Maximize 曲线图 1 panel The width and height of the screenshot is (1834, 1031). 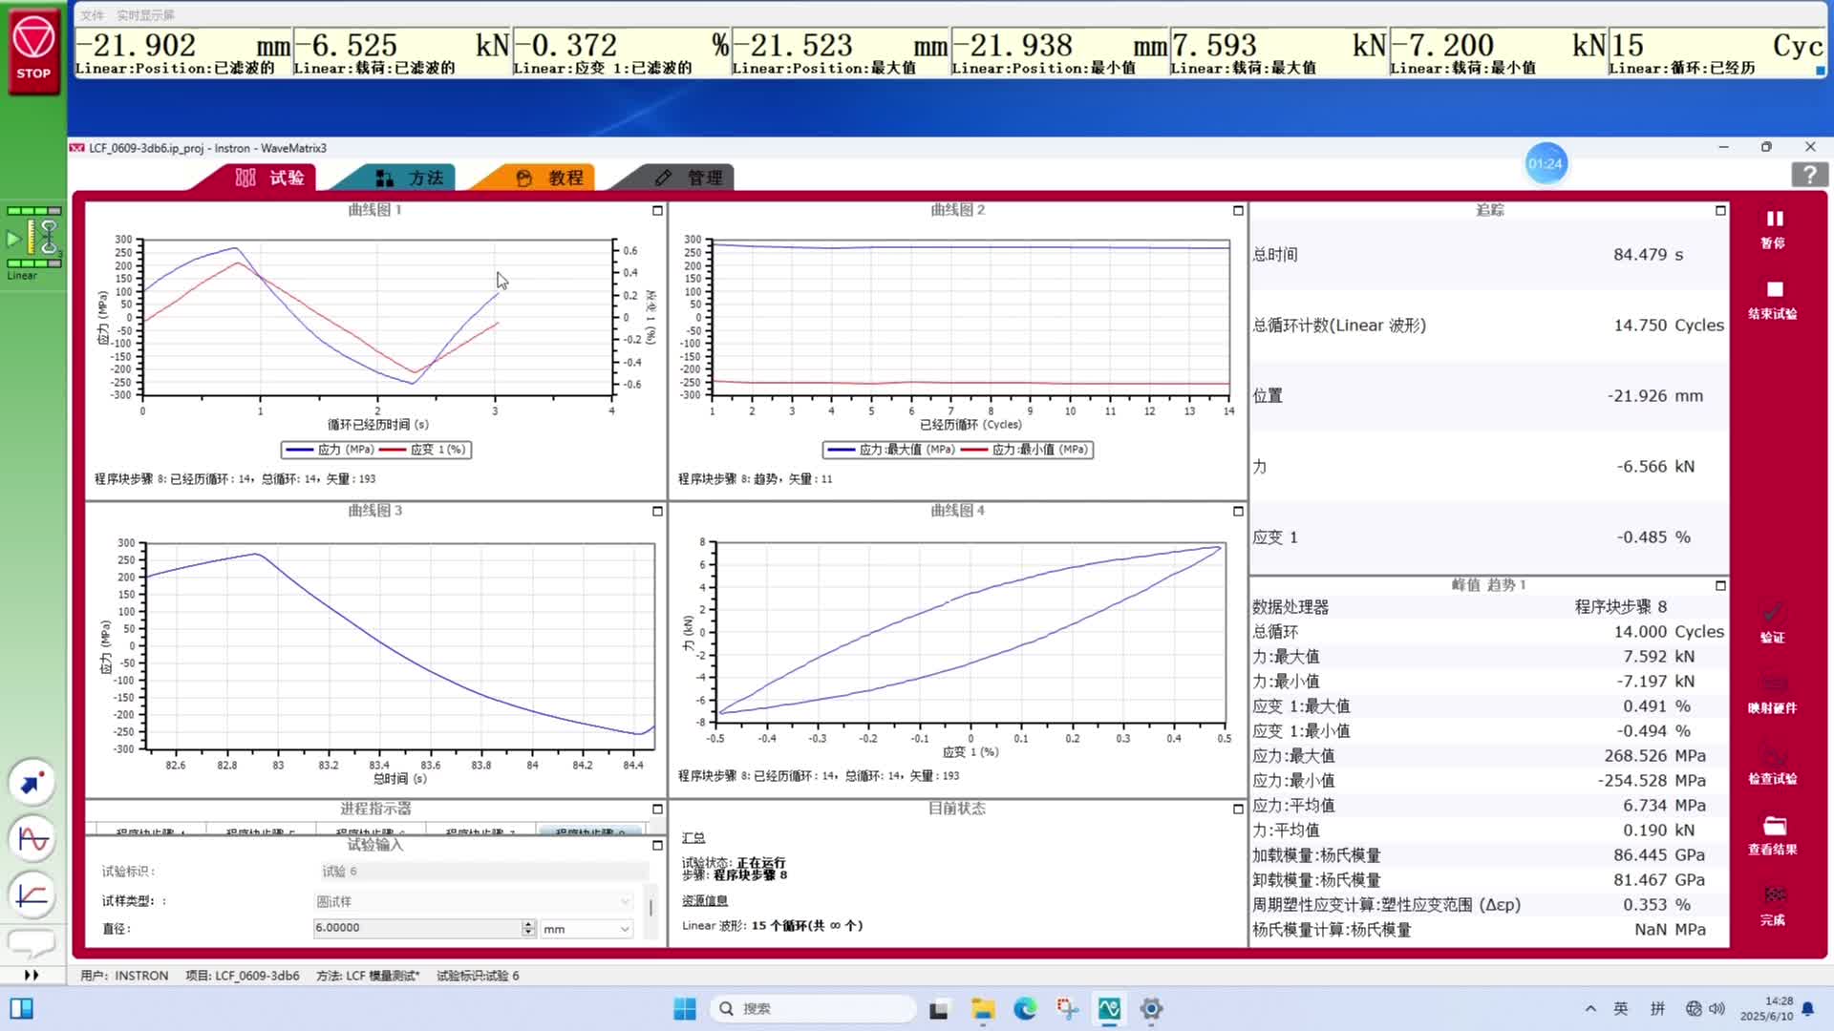657,210
